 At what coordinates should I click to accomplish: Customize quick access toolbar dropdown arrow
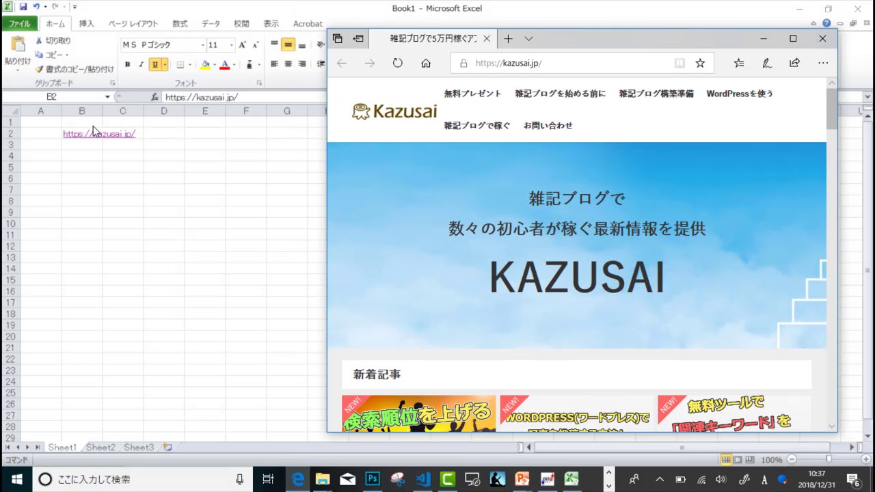tap(74, 7)
